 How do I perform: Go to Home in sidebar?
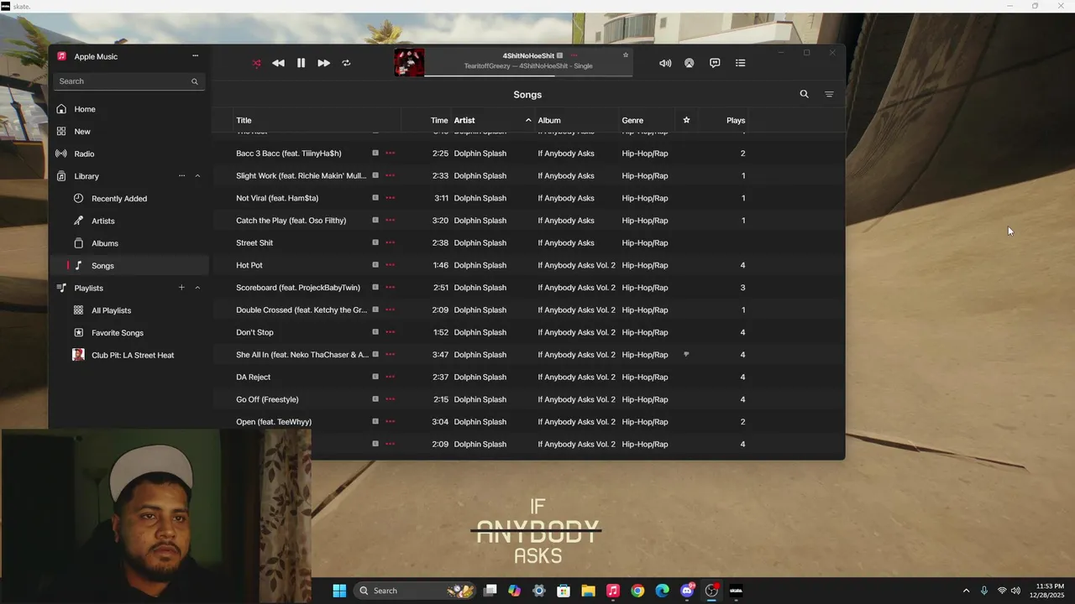point(85,109)
